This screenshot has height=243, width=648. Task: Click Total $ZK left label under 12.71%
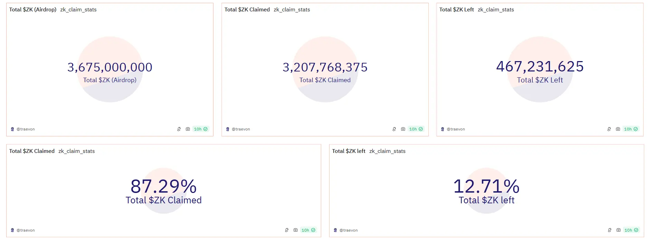click(x=486, y=200)
